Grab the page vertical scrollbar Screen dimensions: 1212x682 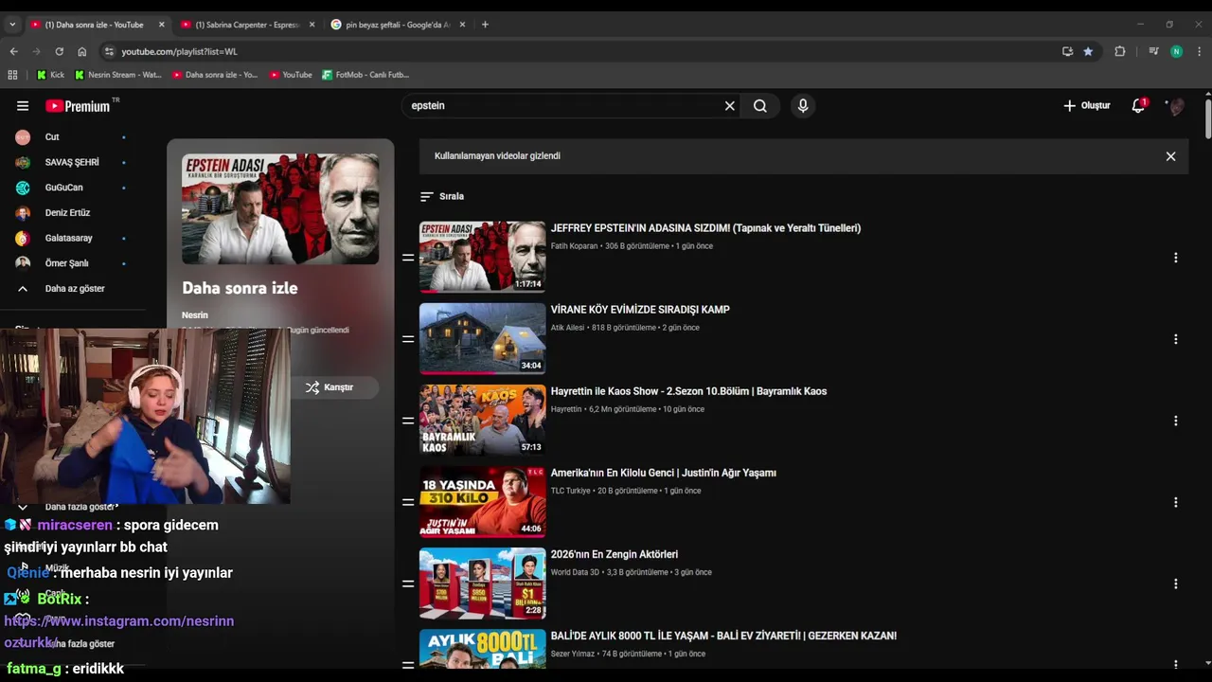click(x=1207, y=118)
